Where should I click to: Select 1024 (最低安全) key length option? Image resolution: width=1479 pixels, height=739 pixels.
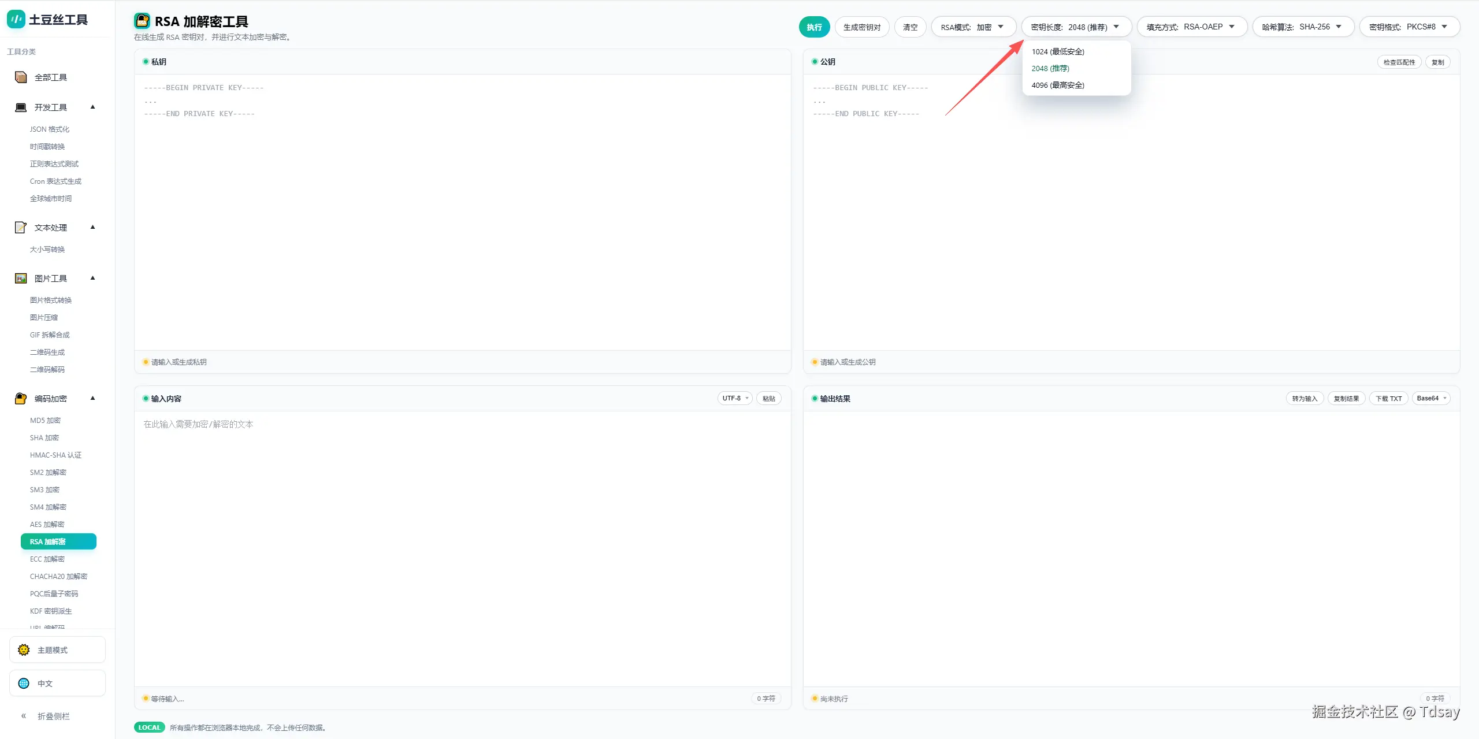[x=1057, y=51]
